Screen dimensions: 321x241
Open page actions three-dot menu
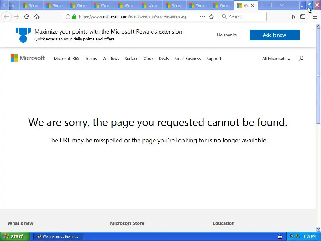click(202, 17)
